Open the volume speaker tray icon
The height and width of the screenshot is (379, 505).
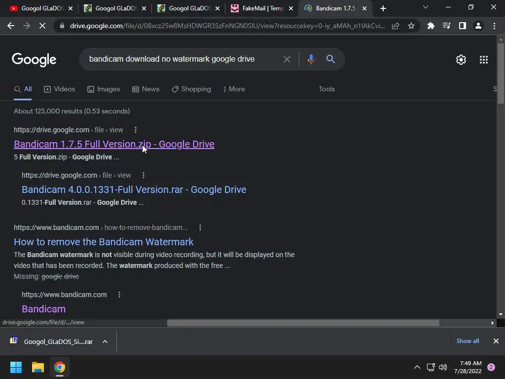click(443, 367)
